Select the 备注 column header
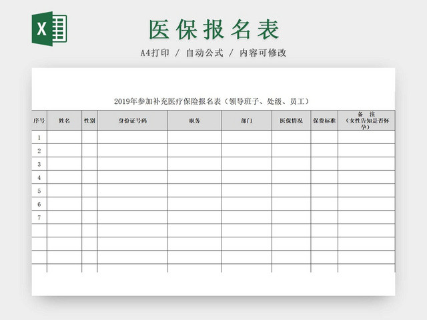 tap(366, 120)
